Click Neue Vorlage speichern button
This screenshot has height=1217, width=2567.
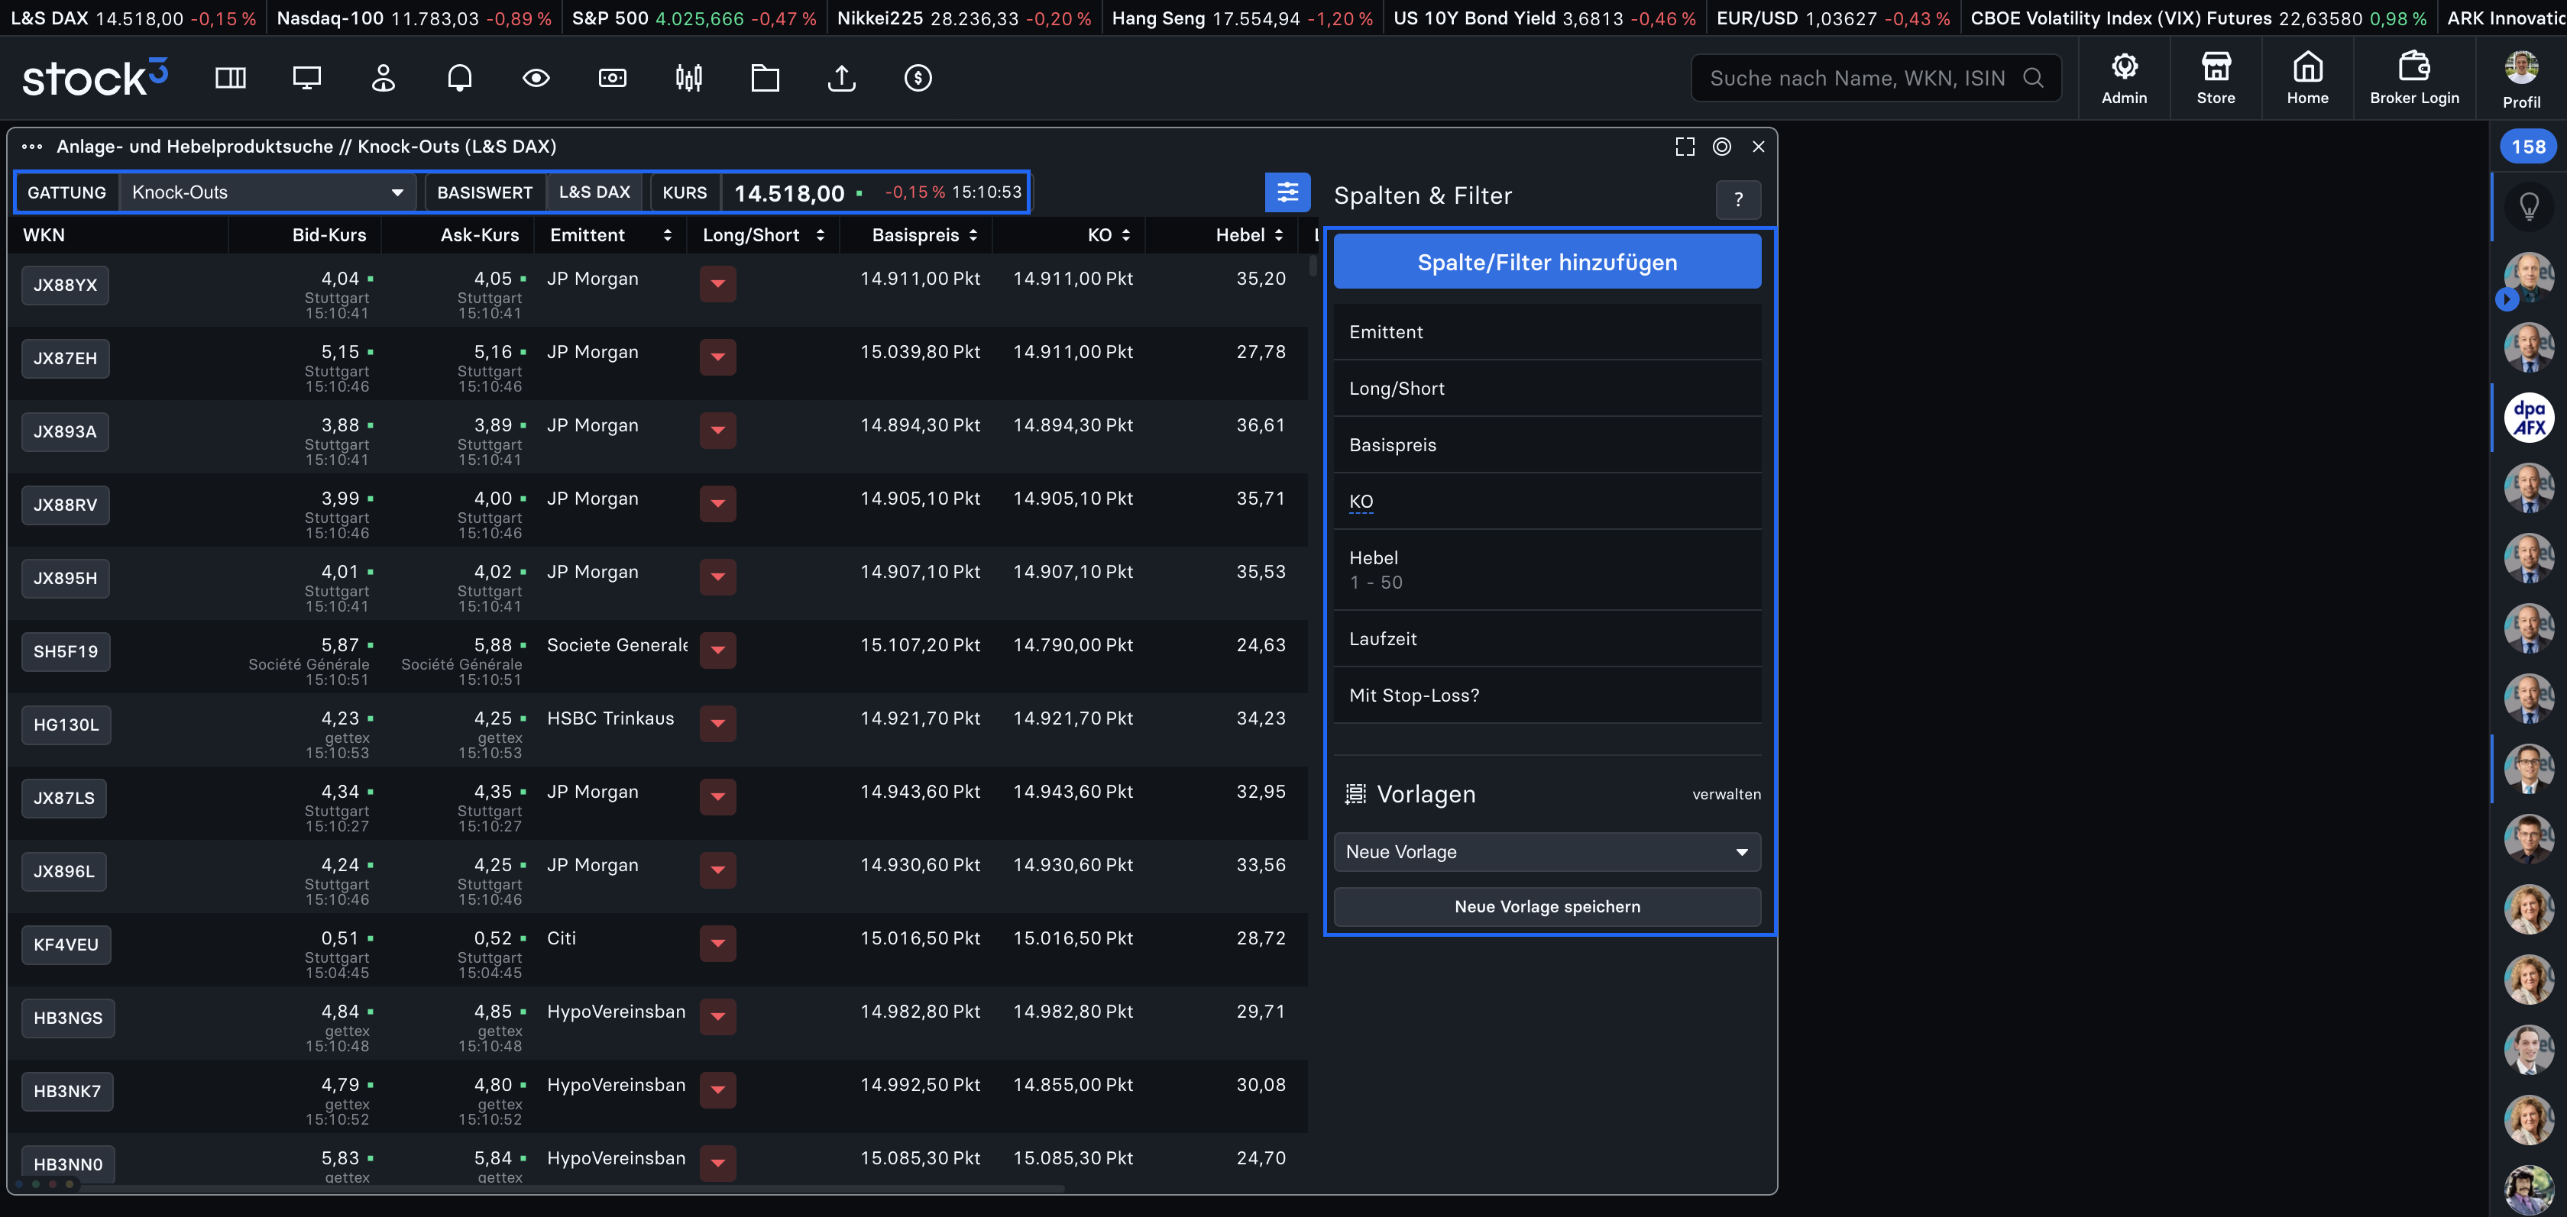click(1546, 906)
